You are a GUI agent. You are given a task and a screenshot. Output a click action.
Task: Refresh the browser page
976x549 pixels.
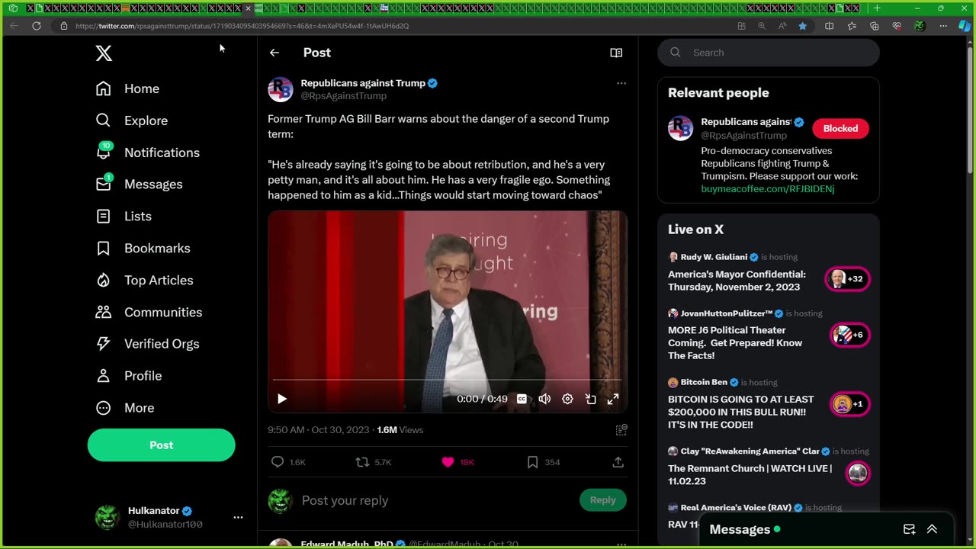[x=36, y=26]
